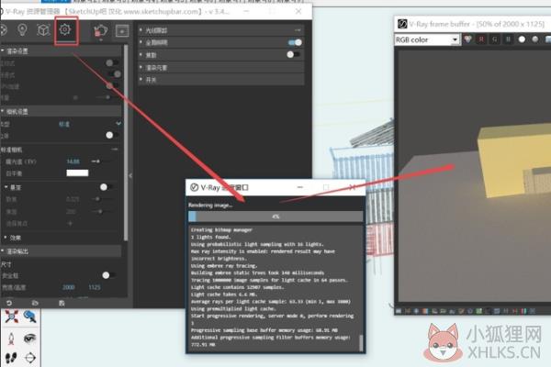Show the frame buffer window icon
Viewport: 551px width, 367px height.
122,31
